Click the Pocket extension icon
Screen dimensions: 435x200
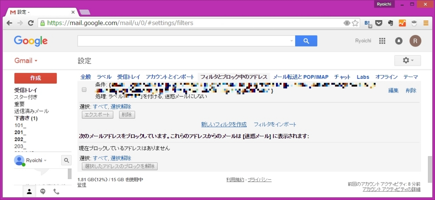tap(379, 23)
